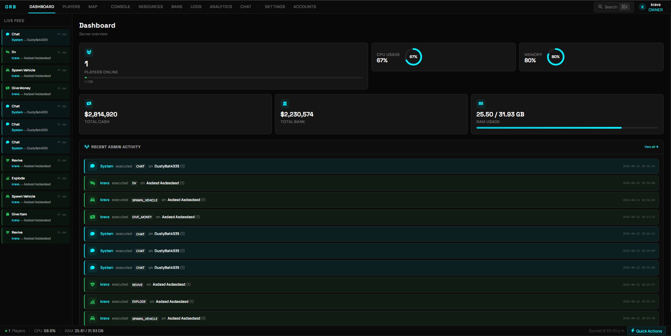The height and width of the screenshot is (336, 671).
Task: Click the Memory 80% ring gauge
Action: (x=556, y=57)
